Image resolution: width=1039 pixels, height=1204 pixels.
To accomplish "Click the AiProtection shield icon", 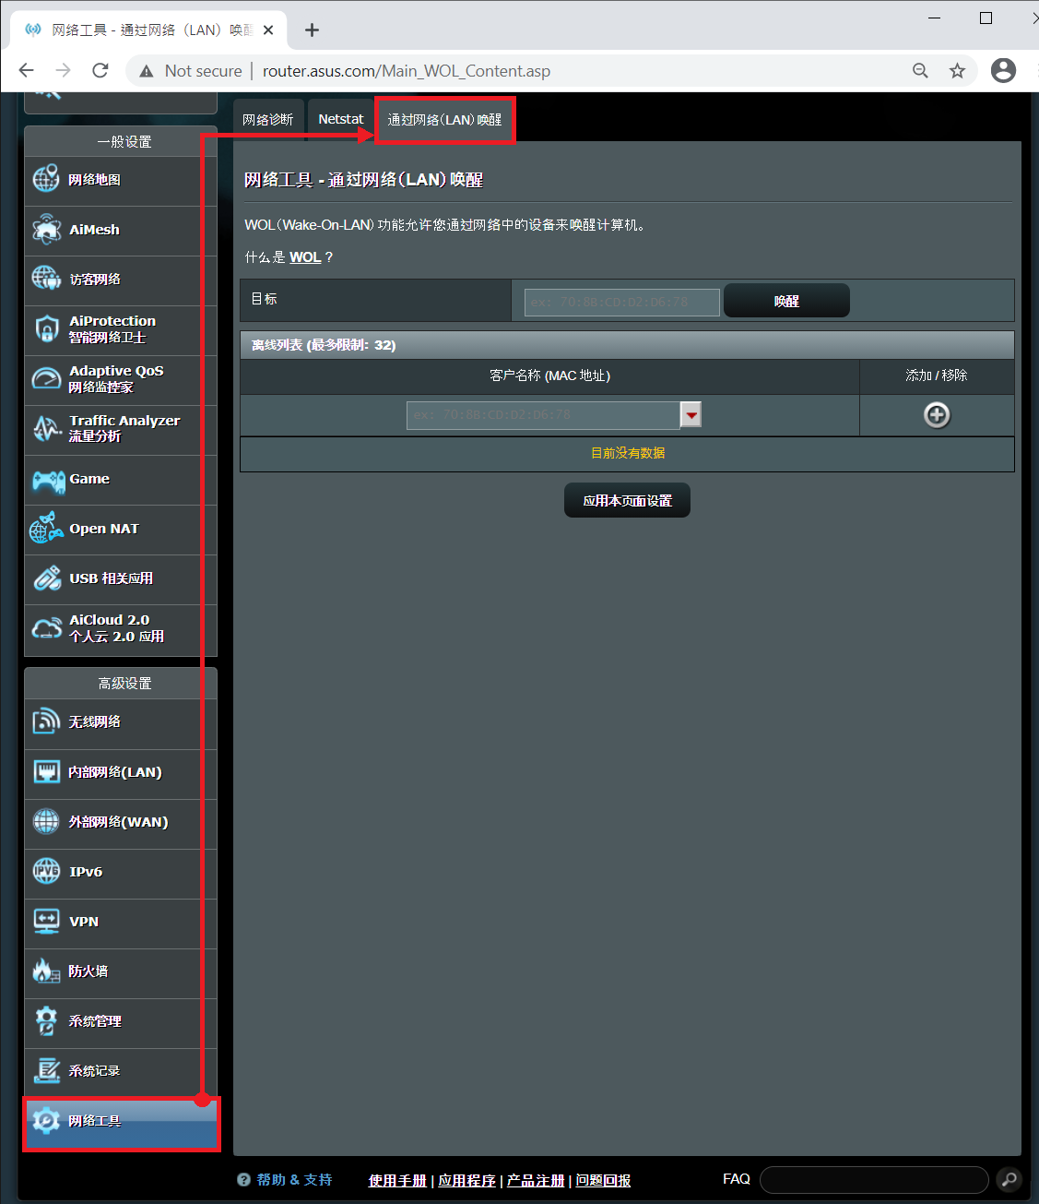I will click(46, 328).
